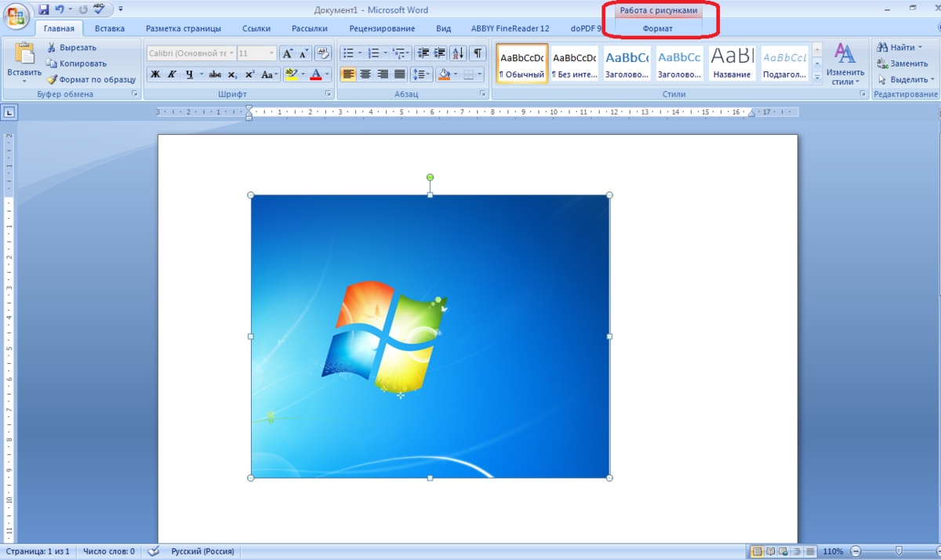This screenshot has width=941, height=560.
Task: Click tab selector at ruler corner
Action: tap(9, 112)
